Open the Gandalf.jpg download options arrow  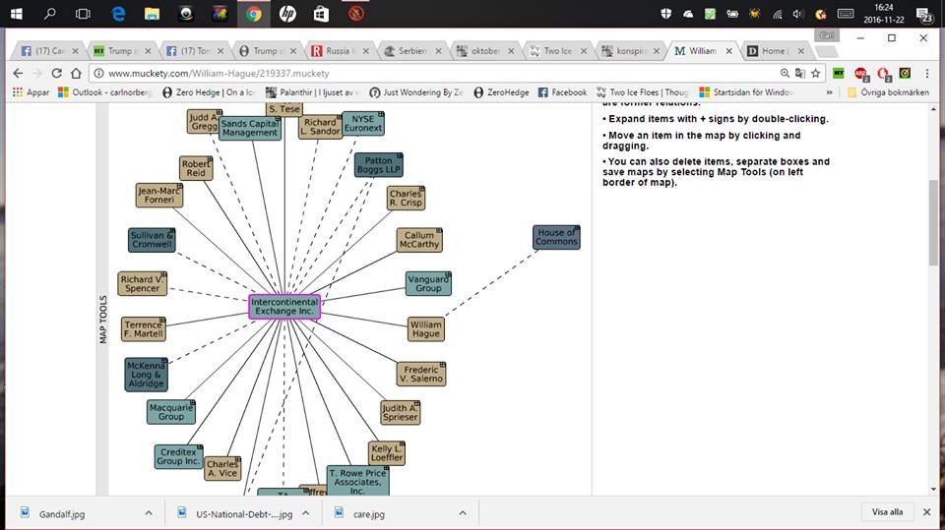[x=149, y=512]
